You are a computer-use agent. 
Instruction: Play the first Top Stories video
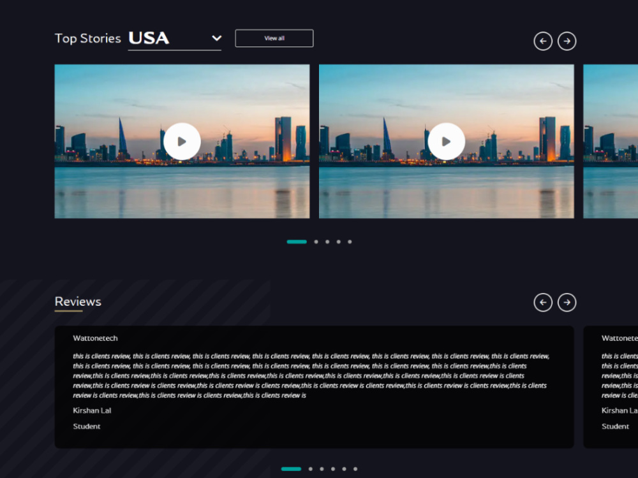tap(182, 141)
